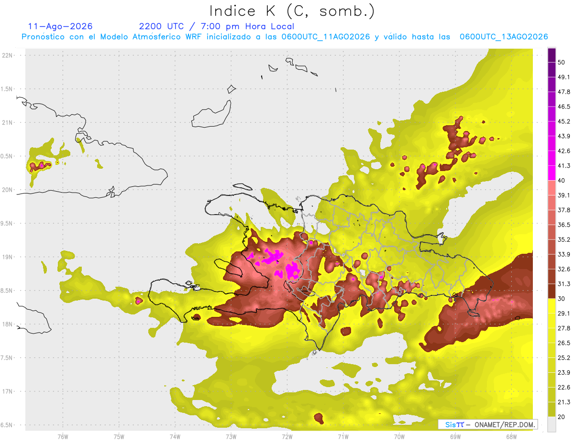Click the olive scale segment between 20 and 21.3
This screenshot has height=443, width=574.
coord(552,409)
